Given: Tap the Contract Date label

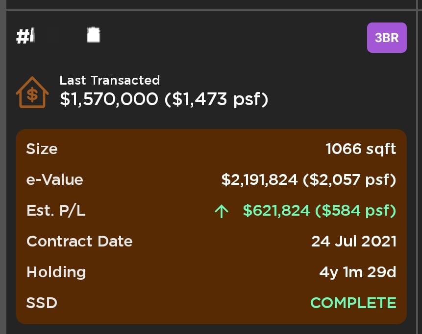Looking at the screenshot, I should point(79,241).
